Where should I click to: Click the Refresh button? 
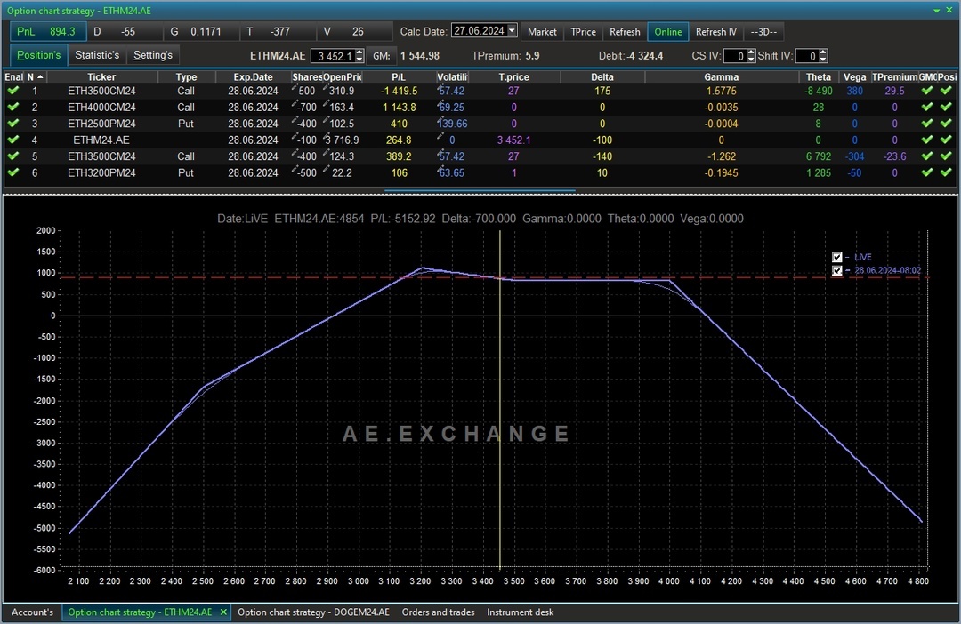click(625, 32)
